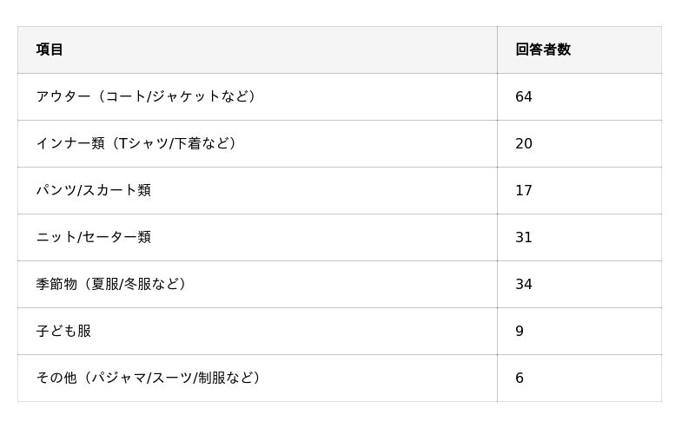Select the value 17 for パンツ/スカート類
Image resolution: width=695 pixels, height=428 pixels.
click(x=524, y=190)
